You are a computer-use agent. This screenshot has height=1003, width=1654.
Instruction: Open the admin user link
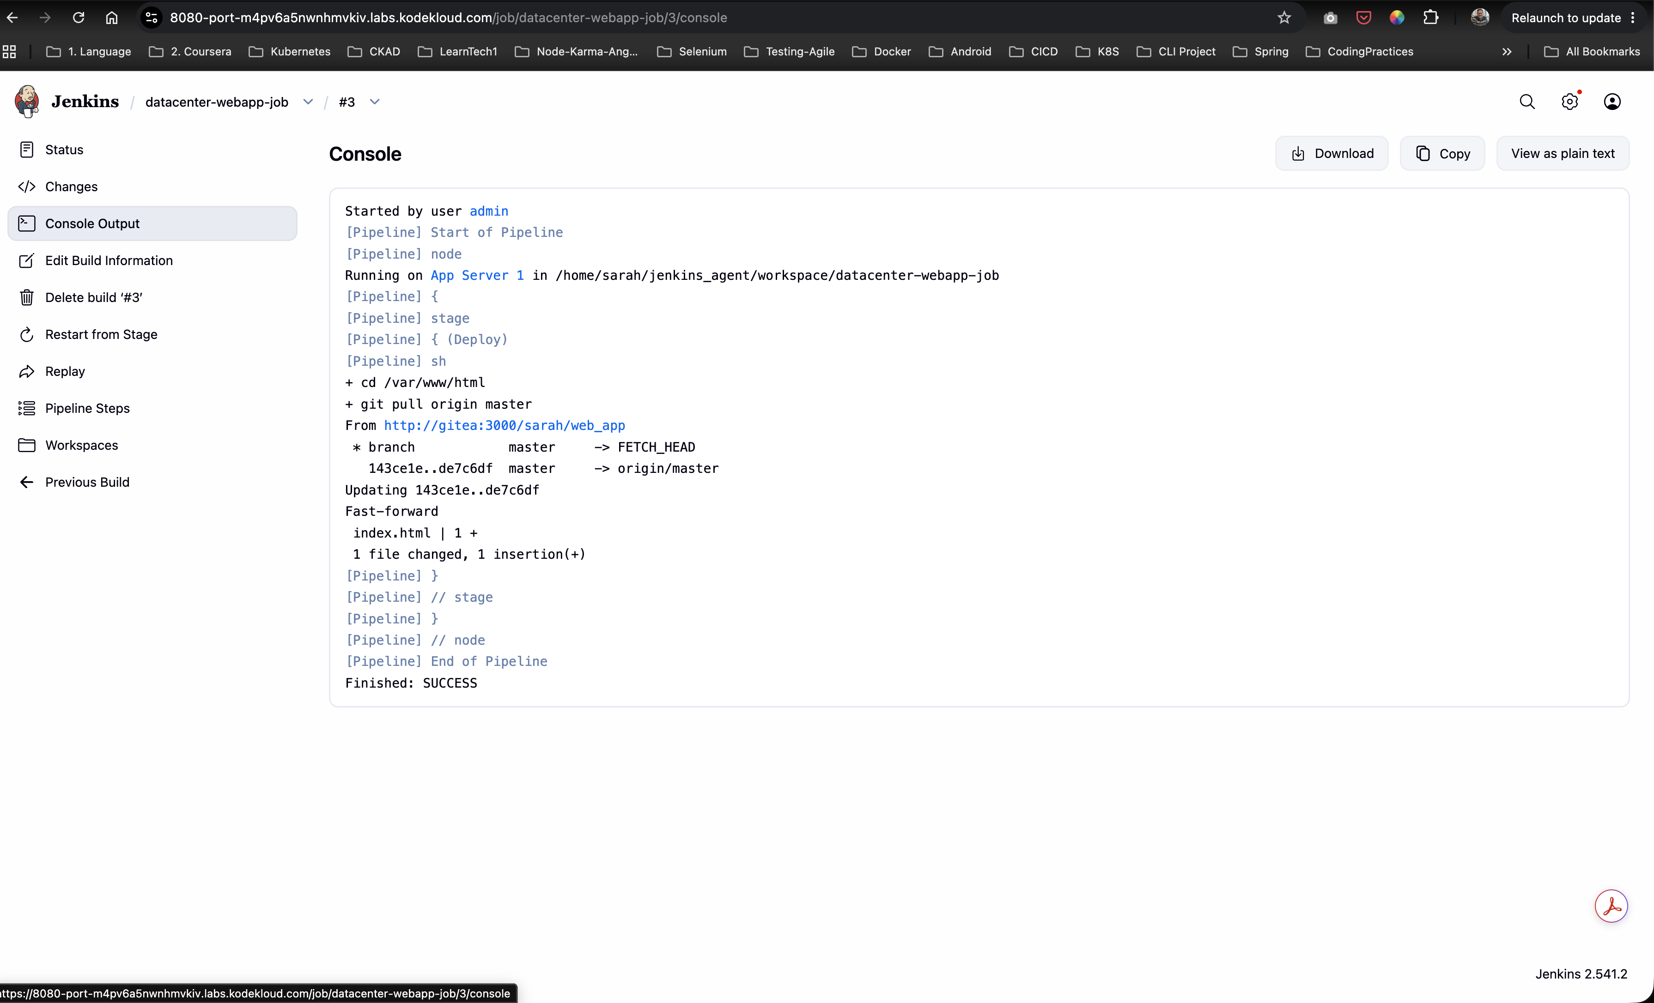pyautogui.click(x=489, y=211)
